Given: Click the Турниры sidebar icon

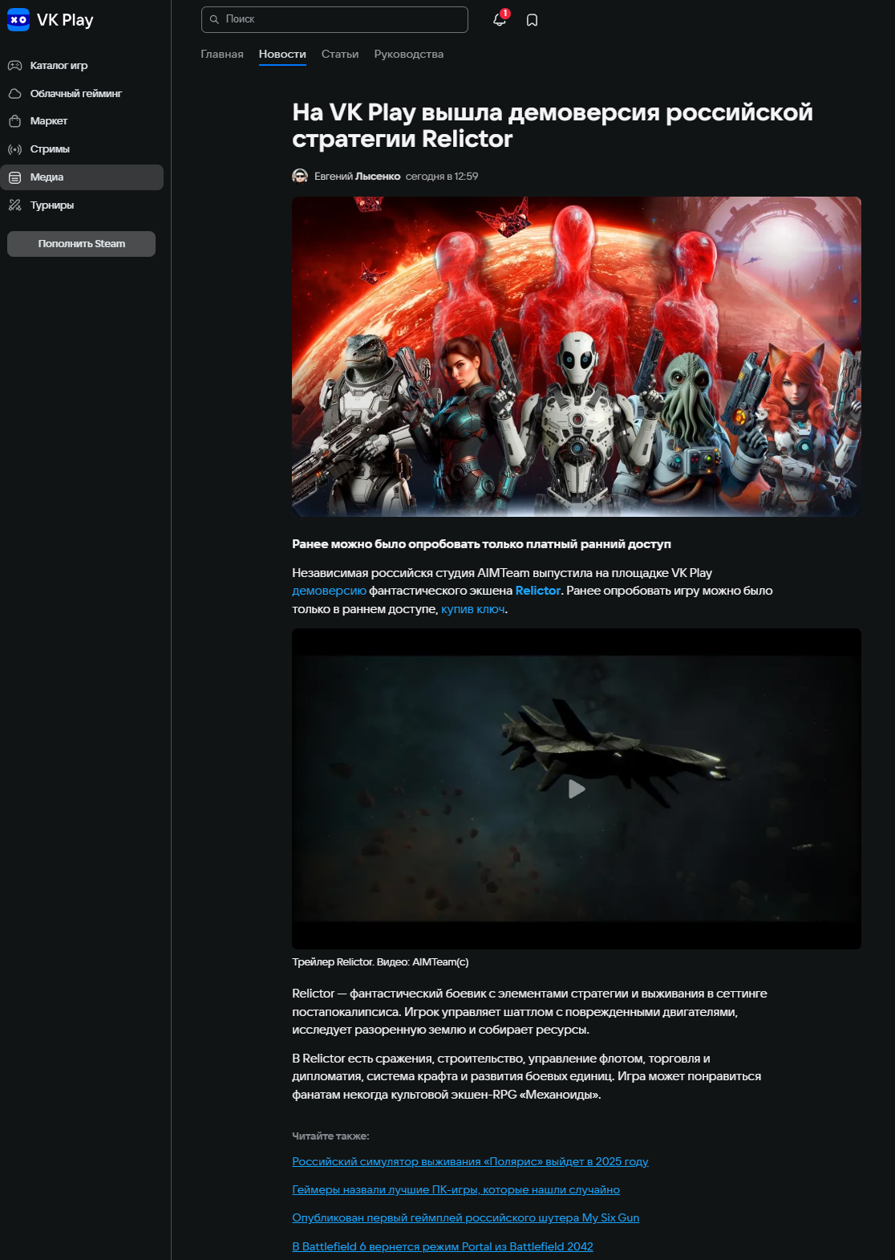Looking at the screenshot, I should pyautogui.click(x=14, y=205).
